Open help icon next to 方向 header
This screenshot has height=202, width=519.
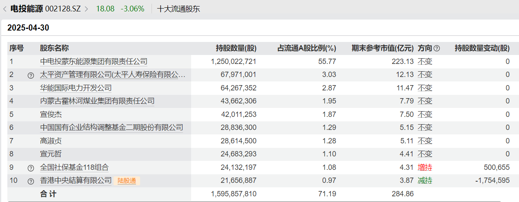437,48
